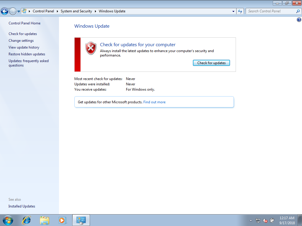The width and height of the screenshot is (302, 226).
Task: Expand the arrow after Control Panel breadcrumb
Action: [x=58, y=11]
